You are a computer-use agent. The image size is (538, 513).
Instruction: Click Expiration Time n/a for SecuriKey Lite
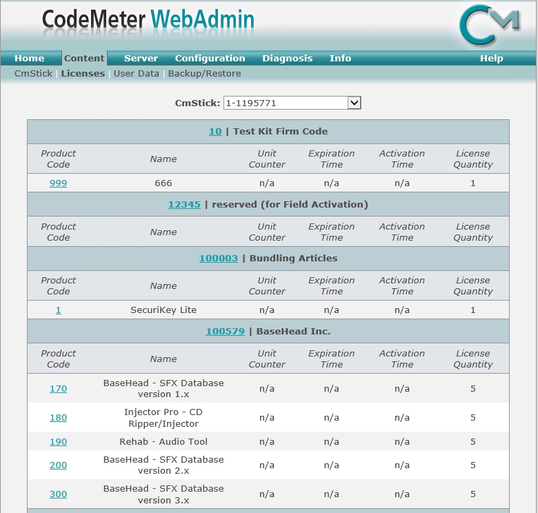pyautogui.click(x=332, y=310)
